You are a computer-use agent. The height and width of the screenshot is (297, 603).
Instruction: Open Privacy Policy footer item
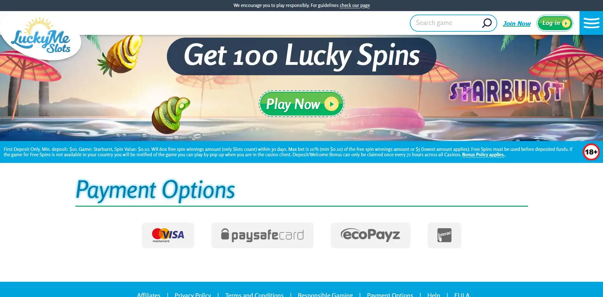(x=193, y=294)
